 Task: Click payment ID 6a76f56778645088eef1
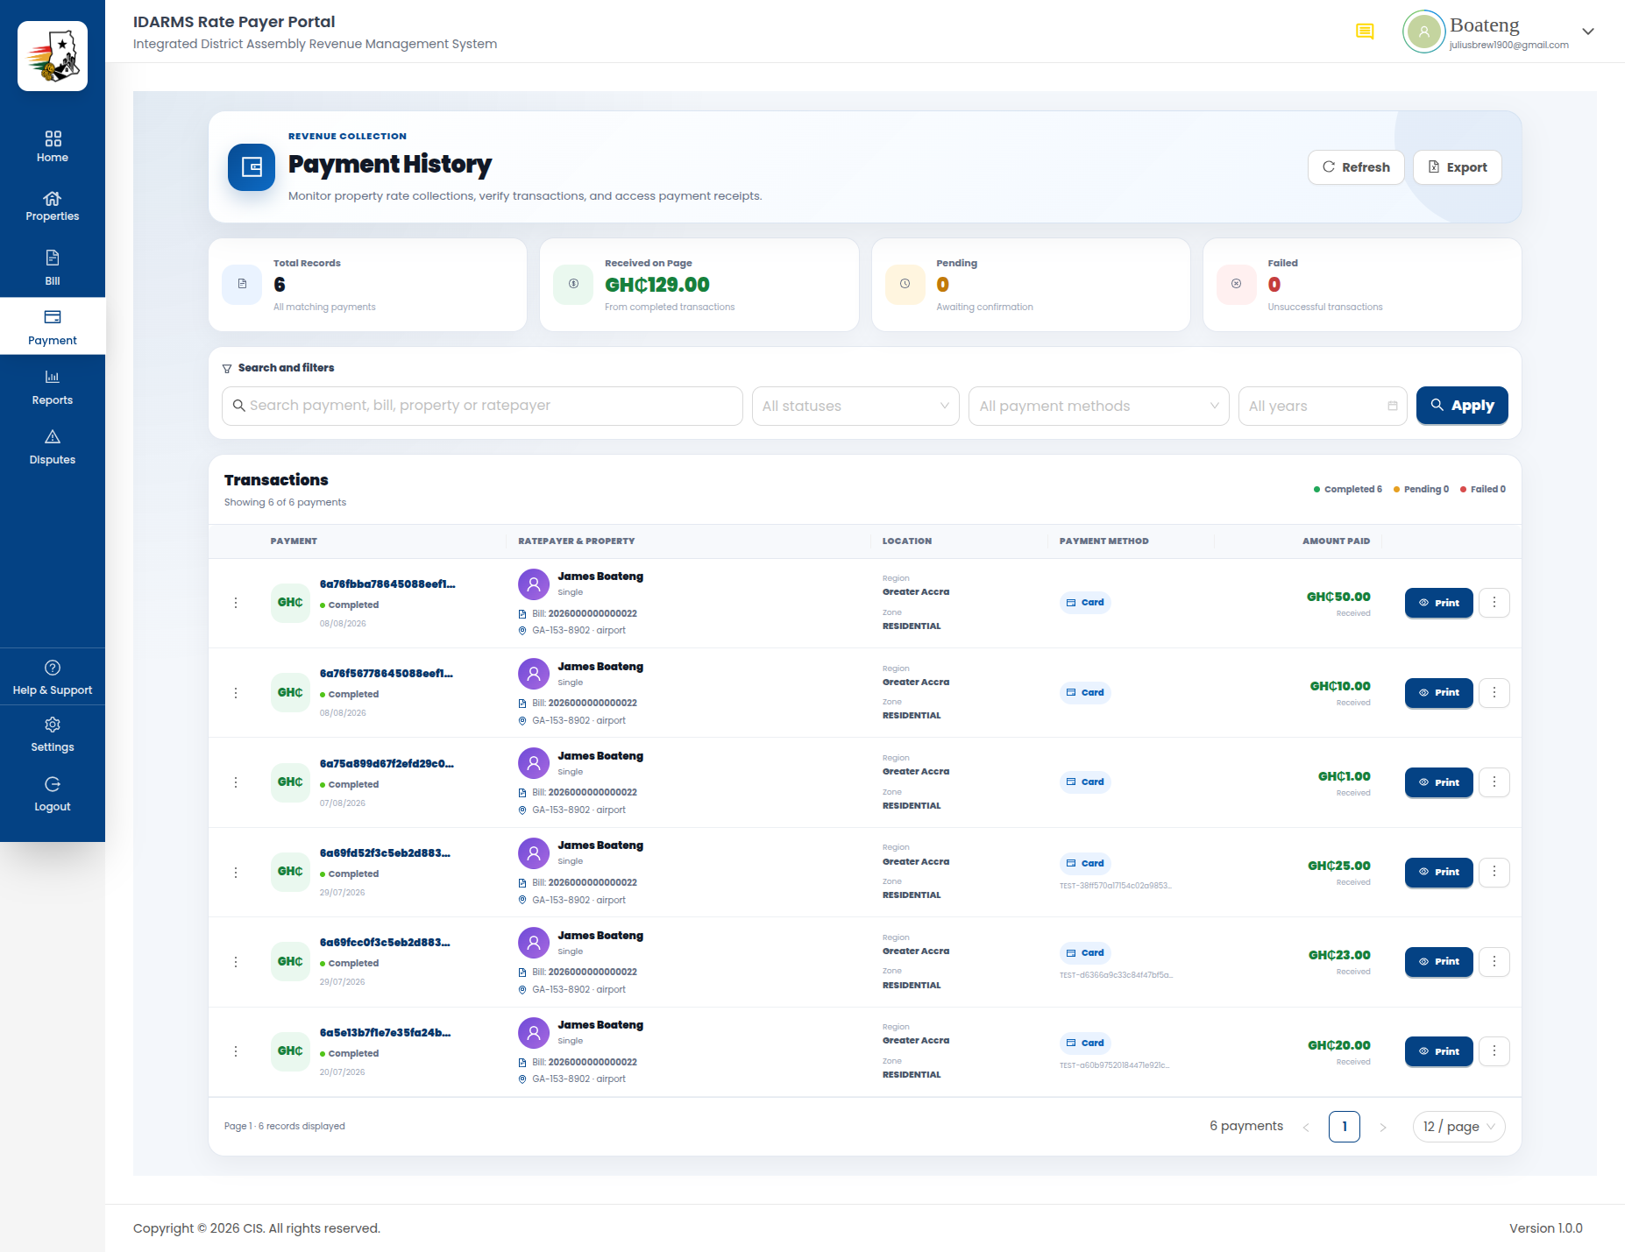point(387,674)
